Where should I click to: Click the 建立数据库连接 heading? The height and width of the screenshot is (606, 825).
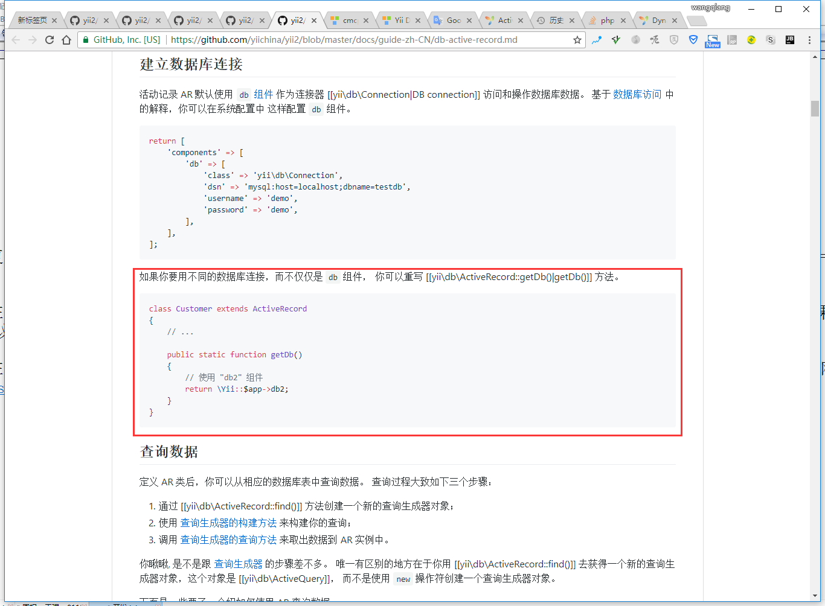coord(191,64)
